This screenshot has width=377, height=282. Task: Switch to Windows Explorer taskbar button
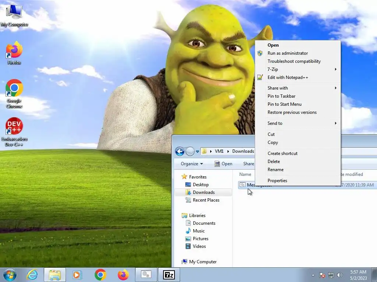[x=54, y=275]
